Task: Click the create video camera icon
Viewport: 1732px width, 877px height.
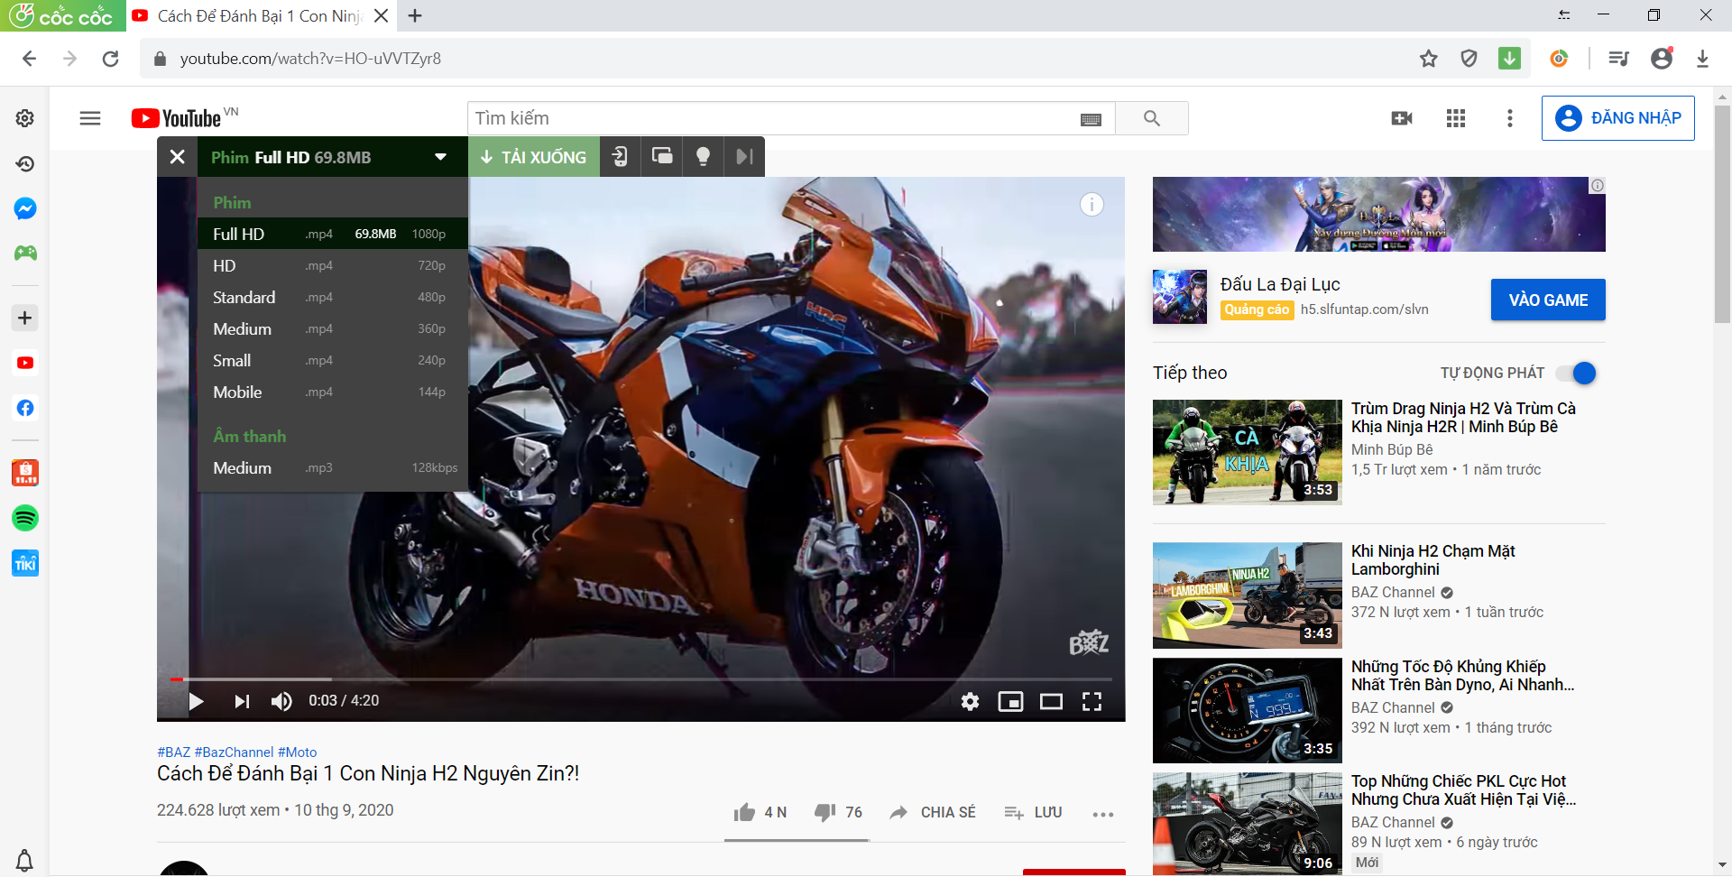Action: tap(1402, 118)
